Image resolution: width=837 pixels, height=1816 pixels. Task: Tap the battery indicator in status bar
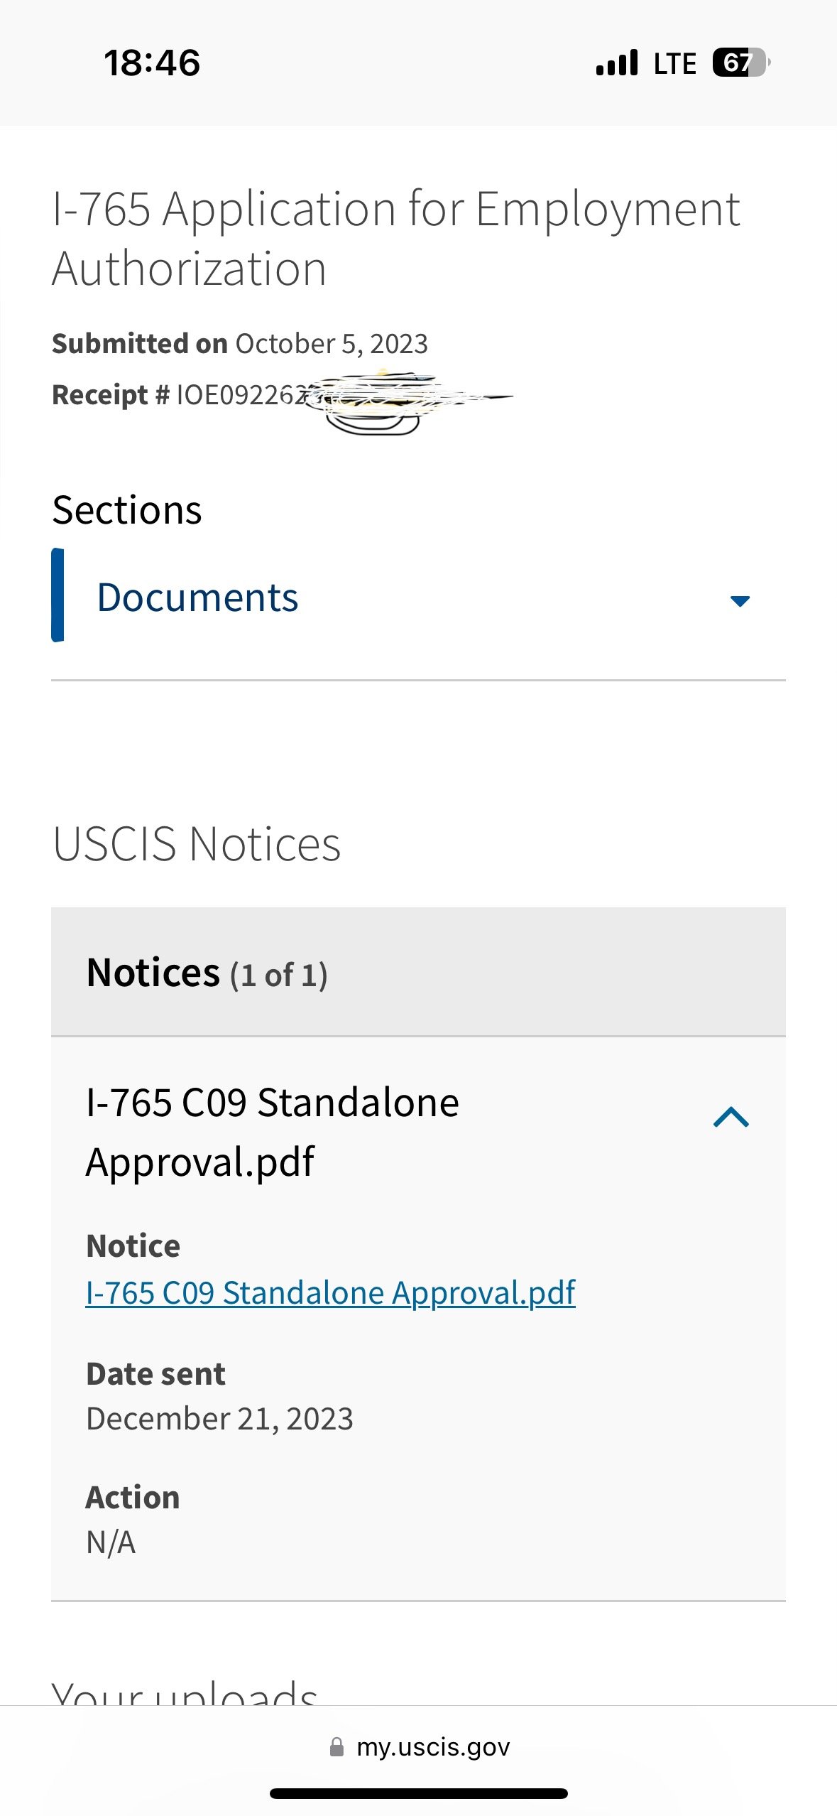point(741,63)
